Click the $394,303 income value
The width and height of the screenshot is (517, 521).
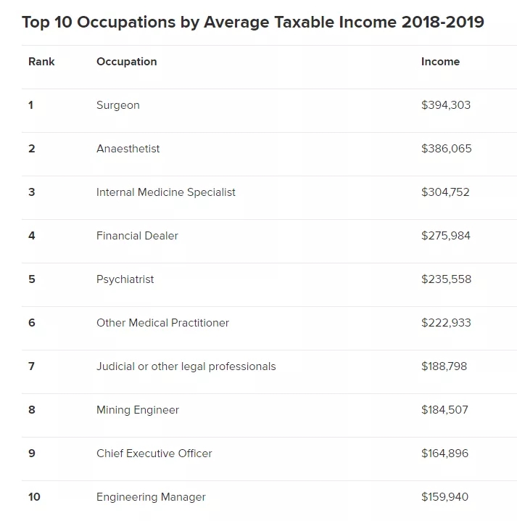446,105
